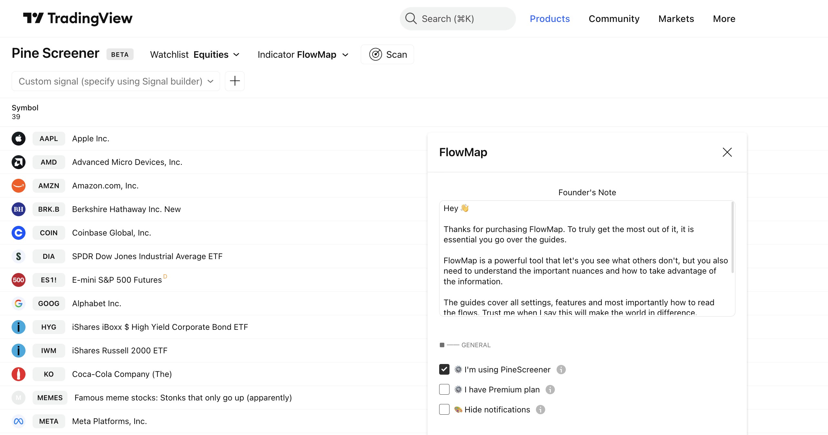
Task: Click the Coinbase logo icon
Action: [18, 233]
